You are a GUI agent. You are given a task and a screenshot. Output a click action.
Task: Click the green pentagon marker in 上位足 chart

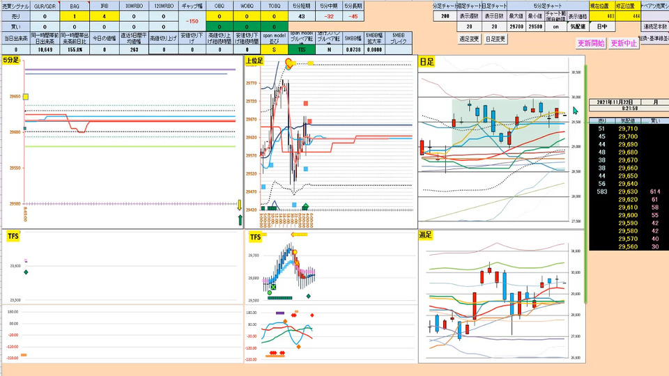(x=305, y=207)
